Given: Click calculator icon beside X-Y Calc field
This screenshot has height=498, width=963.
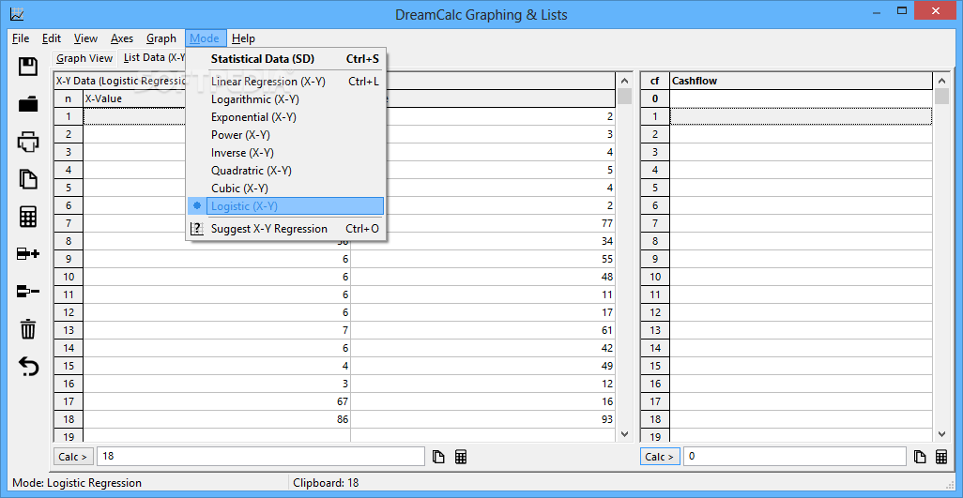Looking at the screenshot, I should (461, 457).
